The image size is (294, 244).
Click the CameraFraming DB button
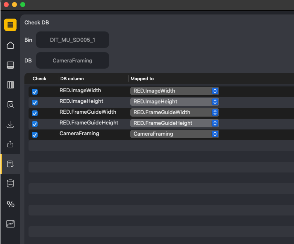pos(72,60)
